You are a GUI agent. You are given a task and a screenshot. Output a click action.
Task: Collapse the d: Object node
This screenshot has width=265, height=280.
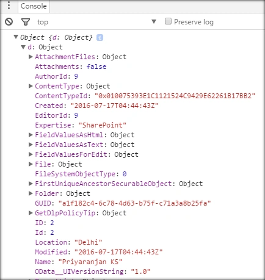[x=23, y=47]
